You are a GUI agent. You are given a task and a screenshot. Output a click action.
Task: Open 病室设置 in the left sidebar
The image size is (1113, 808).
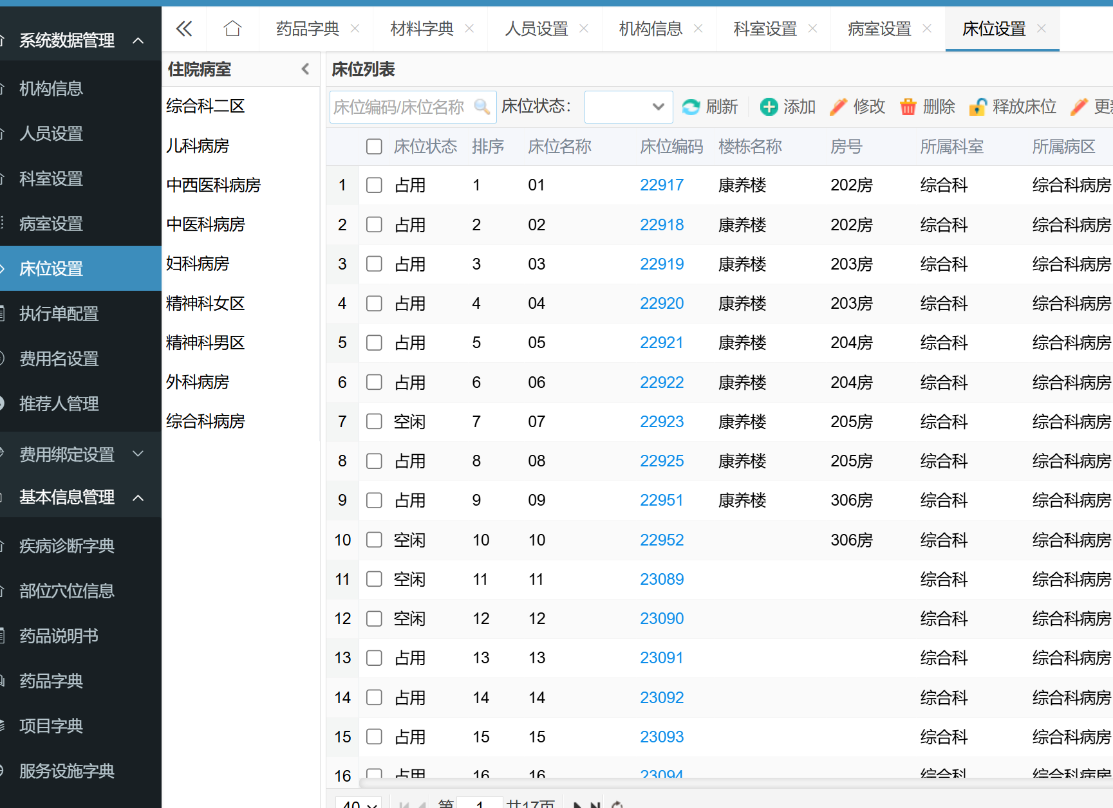click(x=51, y=224)
